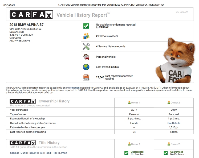Click Owner 2 odometer '13,045' table cell
The image size is (199, 158).
[x=174, y=132]
